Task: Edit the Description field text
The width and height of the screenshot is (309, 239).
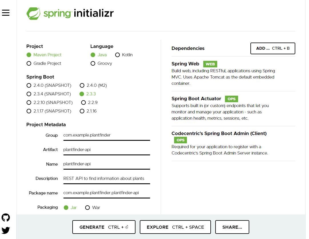Action: coord(107,178)
